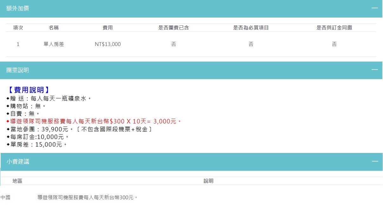The width and height of the screenshot is (383, 205).
Task: Click the 是否團費已含 column header
Action: [x=173, y=28]
